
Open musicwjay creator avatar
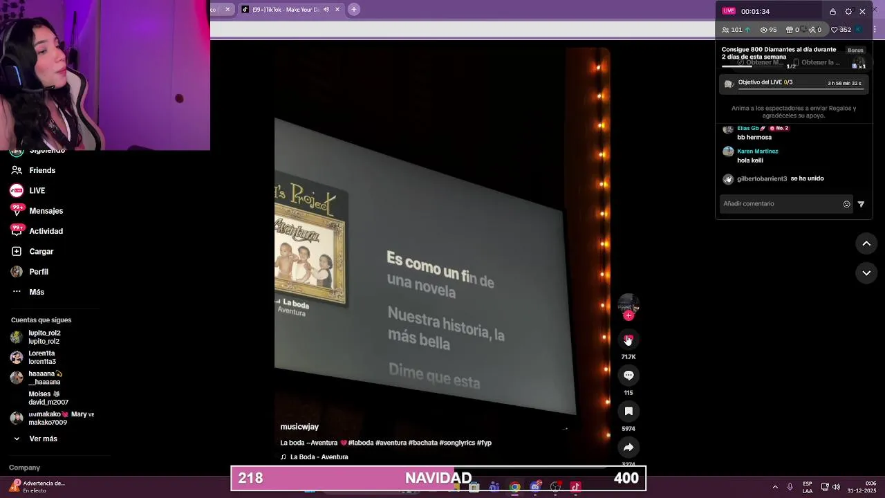click(x=628, y=303)
